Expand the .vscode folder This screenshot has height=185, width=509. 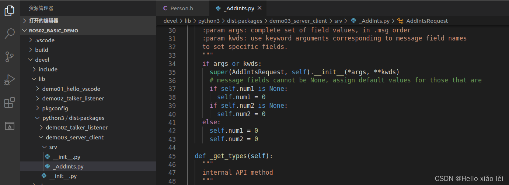pyautogui.click(x=88, y=40)
